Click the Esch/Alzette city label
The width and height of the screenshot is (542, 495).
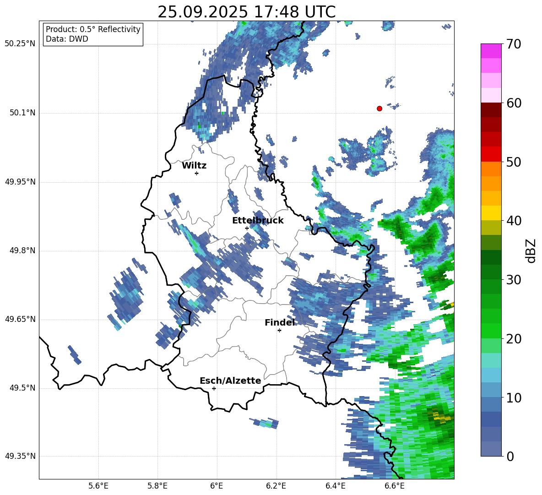tap(230, 381)
